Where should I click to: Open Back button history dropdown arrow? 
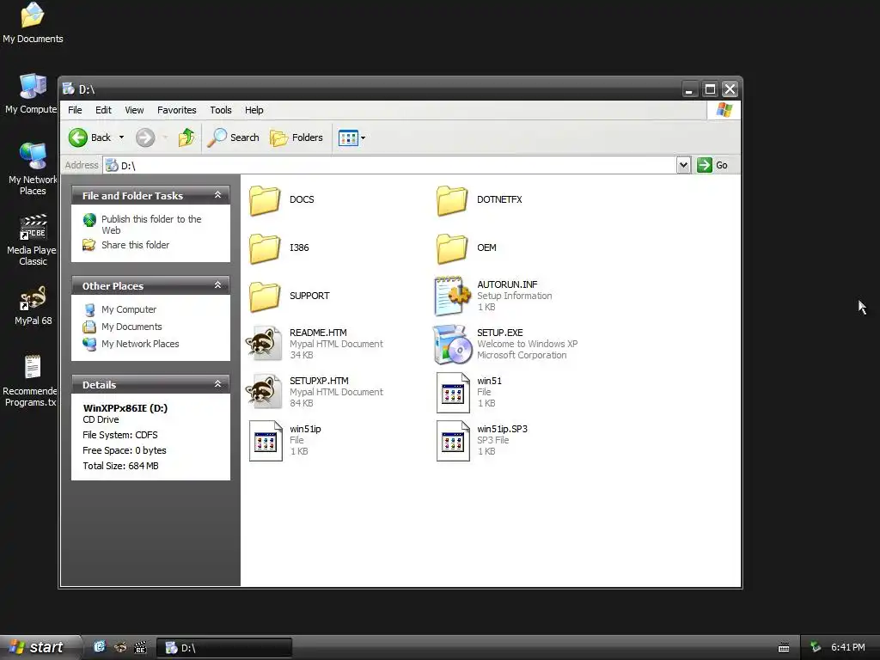[x=121, y=137]
